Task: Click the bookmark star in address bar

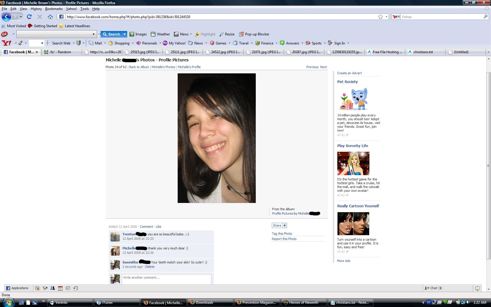Action: 380,17
